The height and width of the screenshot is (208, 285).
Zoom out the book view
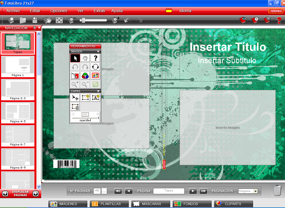(71, 20)
